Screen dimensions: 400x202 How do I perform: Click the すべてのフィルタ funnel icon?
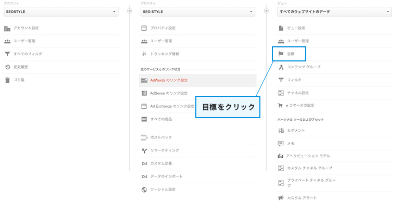point(7,54)
